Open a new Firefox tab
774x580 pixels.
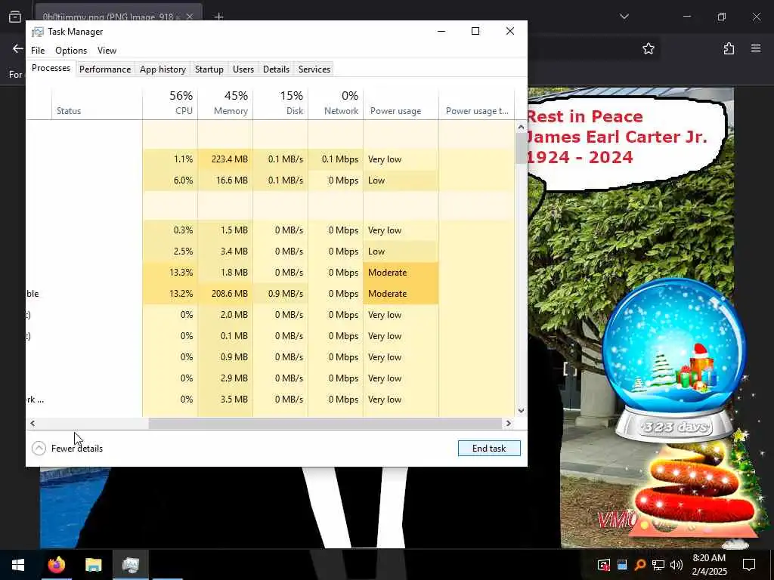coord(218,17)
